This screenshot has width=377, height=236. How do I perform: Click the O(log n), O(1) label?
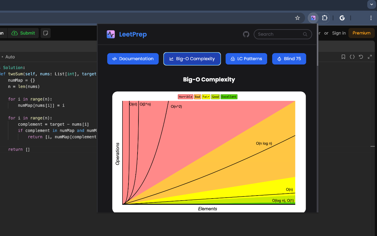[283, 201]
